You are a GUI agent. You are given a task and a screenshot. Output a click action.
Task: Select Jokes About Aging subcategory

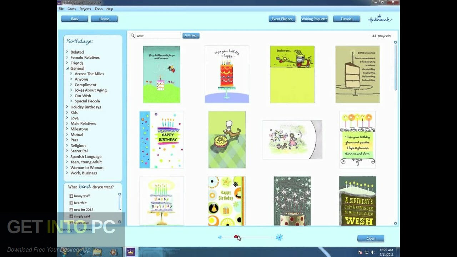(91, 90)
